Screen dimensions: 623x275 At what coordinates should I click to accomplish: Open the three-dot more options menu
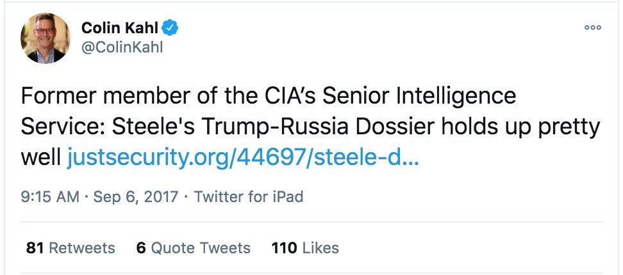click(593, 27)
